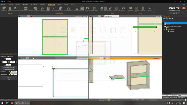Open the Linker aanzicht view dropdown
187x105 pixels.
[x=112, y=16]
